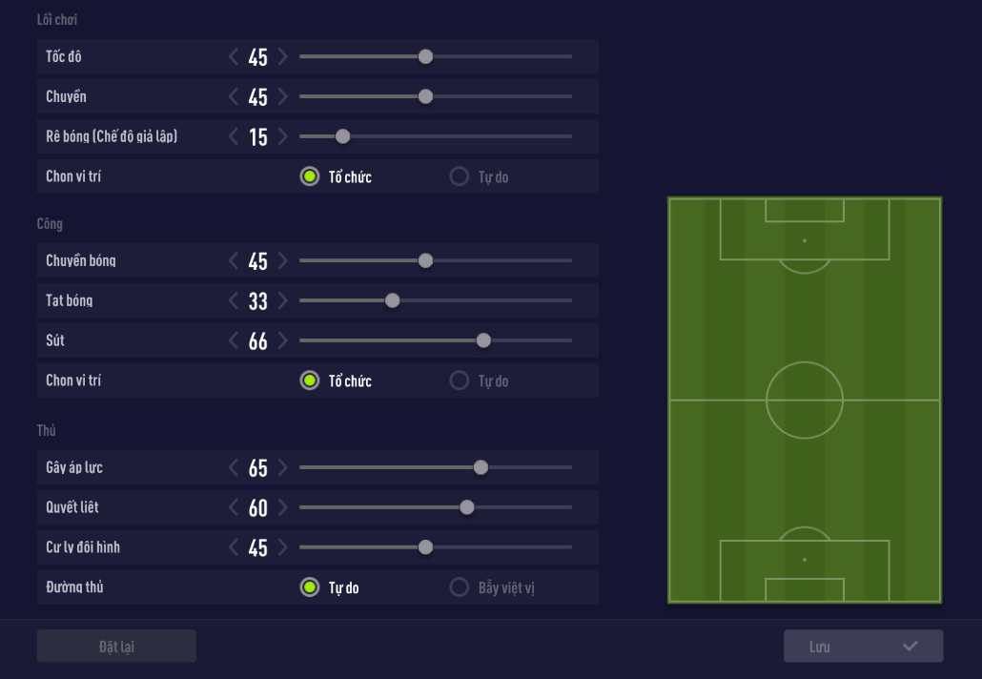This screenshot has height=679, width=982.
Task: Select Tự do under Lối chơi positioning
Action: point(460,176)
